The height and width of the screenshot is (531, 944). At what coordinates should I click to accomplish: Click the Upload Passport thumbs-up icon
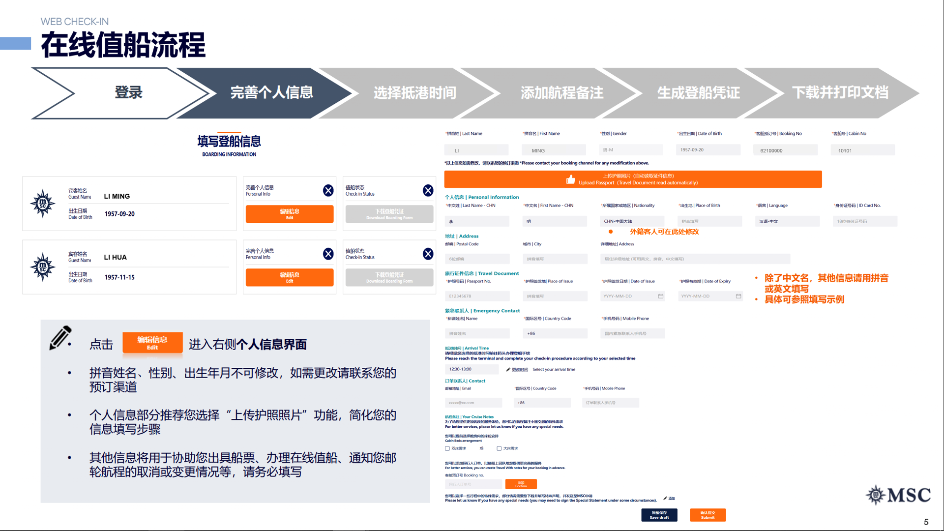point(570,179)
